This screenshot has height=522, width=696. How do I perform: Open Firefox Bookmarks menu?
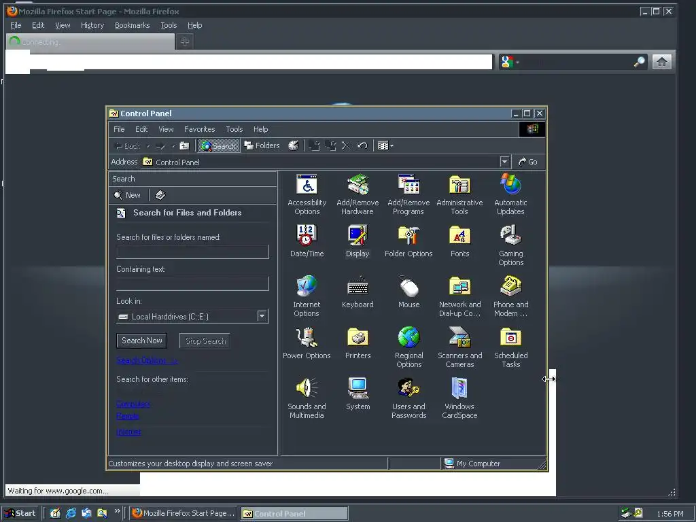tap(133, 25)
